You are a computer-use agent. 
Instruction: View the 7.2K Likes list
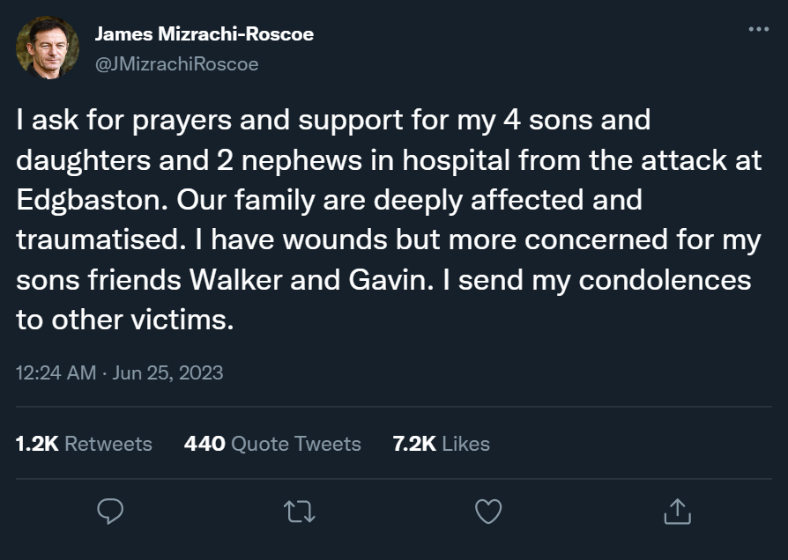click(441, 444)
